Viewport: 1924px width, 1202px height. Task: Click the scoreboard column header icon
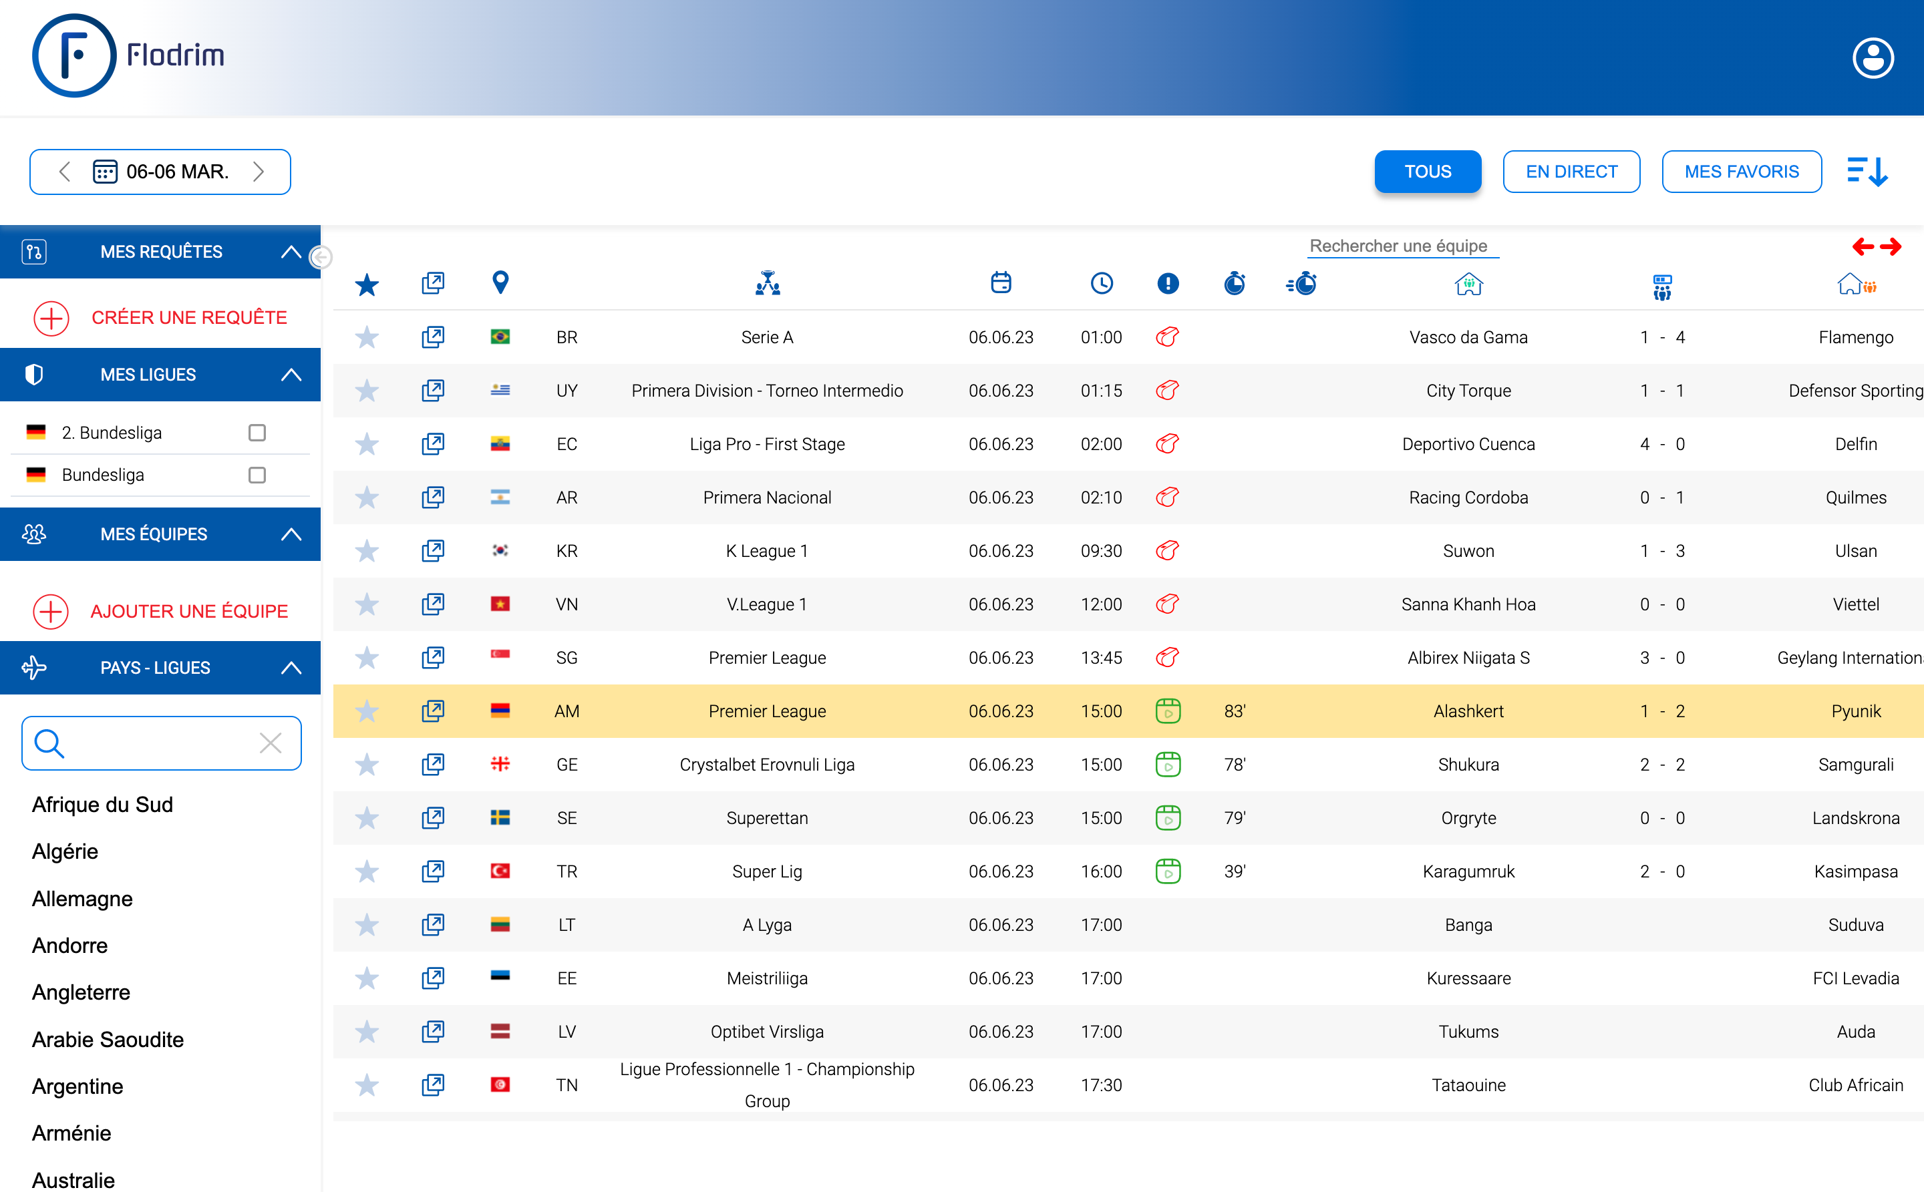(x=1661, y=287)
